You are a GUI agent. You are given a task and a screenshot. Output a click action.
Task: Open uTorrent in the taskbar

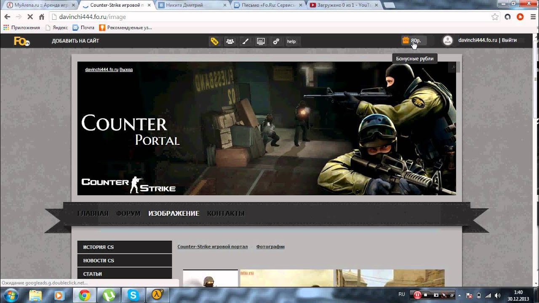coord(108,295)
